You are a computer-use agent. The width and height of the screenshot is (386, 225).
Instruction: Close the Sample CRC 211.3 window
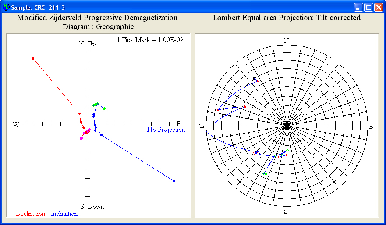click(x=379, y=7)
